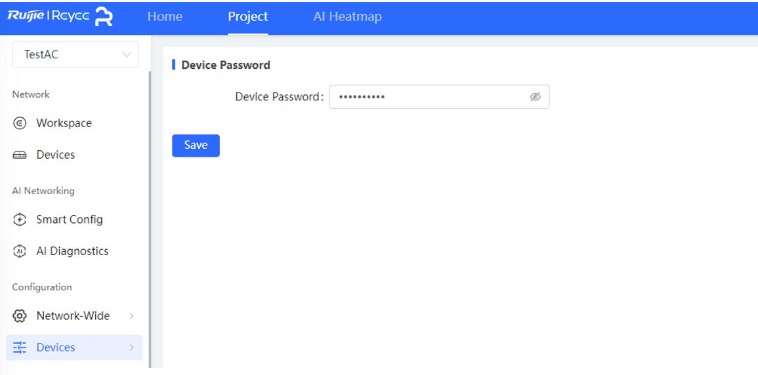Open Workspace from the sidebar

(64, 123)
